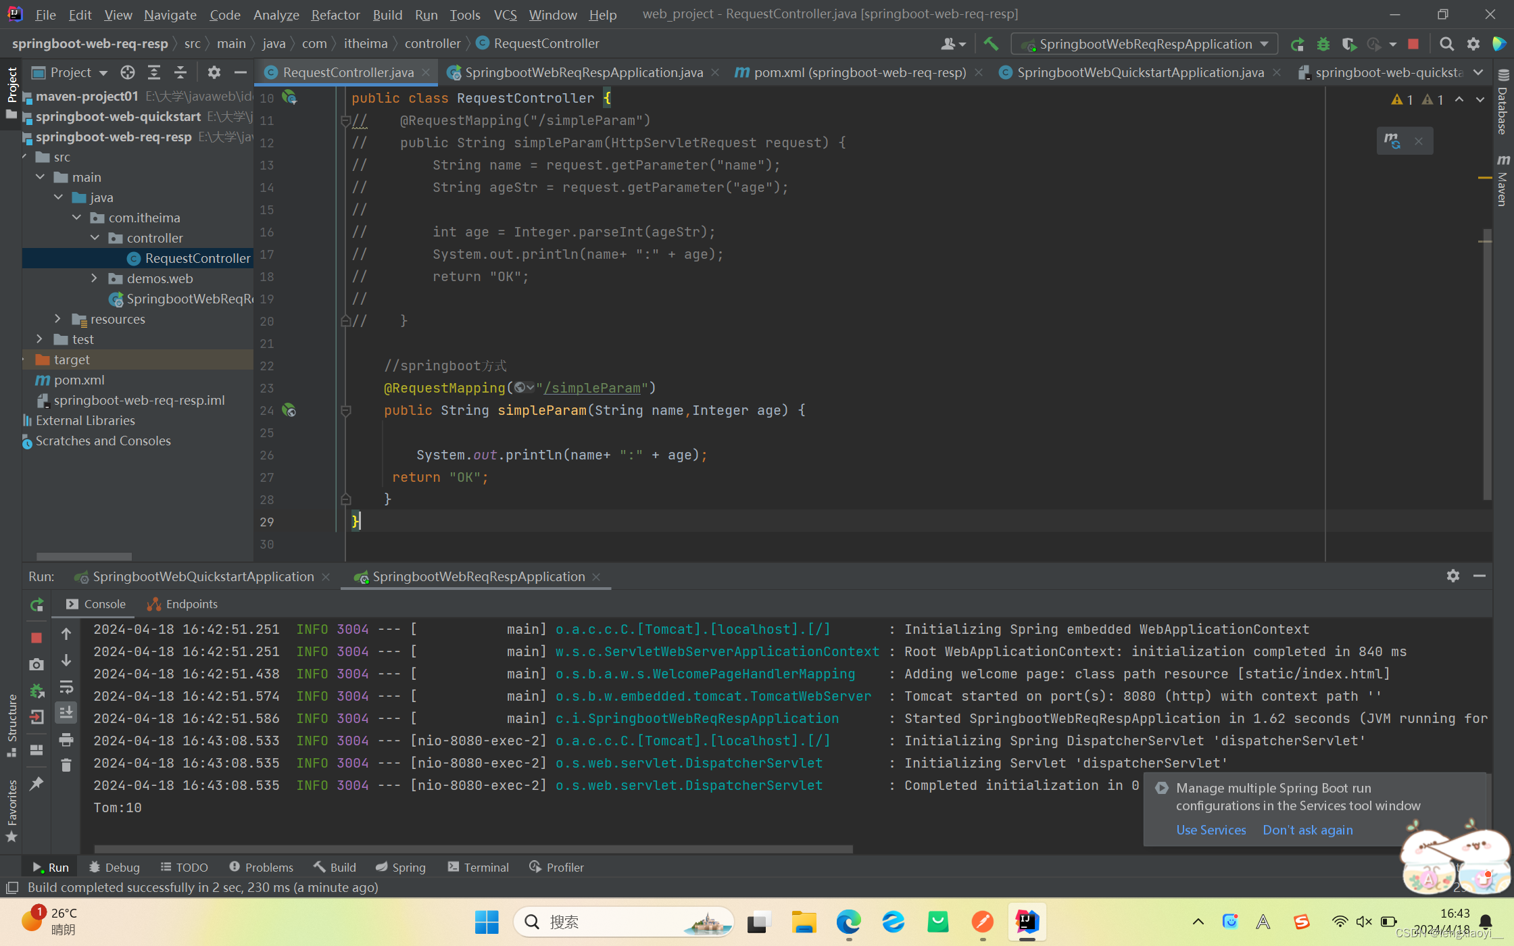Image resolution: width=1514 pixels, height=946 pixels.
Task: Open the Refactor menu
Action: pyautogui.click(x=335, y=14)
